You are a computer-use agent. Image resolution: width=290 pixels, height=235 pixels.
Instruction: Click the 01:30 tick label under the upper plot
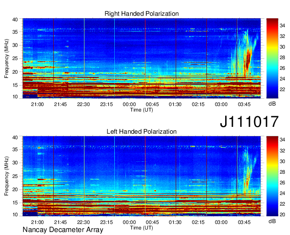click(x=175, y=104)
